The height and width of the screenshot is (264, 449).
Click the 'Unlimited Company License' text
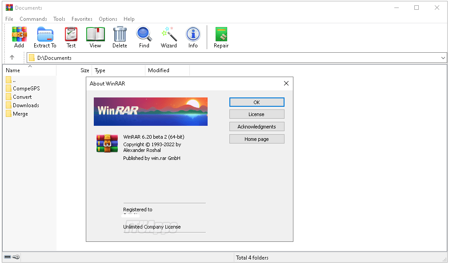[x=152, y=227]
